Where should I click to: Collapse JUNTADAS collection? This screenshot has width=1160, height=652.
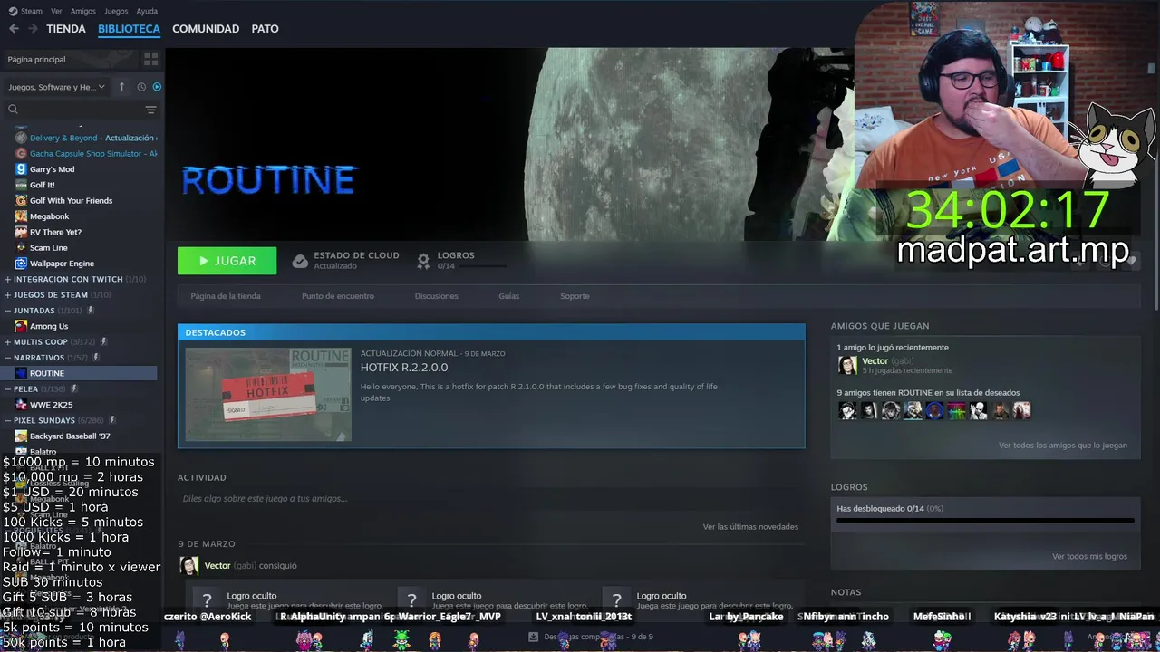8,311
